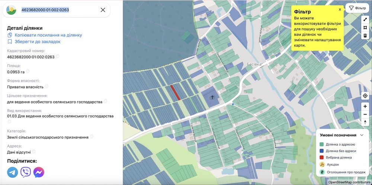Share the parcel via Viber icon
The width and height of the screenshot is (372, 185).
point(26,172)
